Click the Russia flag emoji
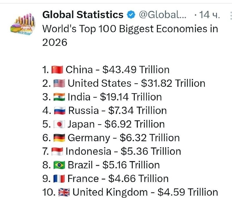 pyautogui.click(x=59, y=111)
